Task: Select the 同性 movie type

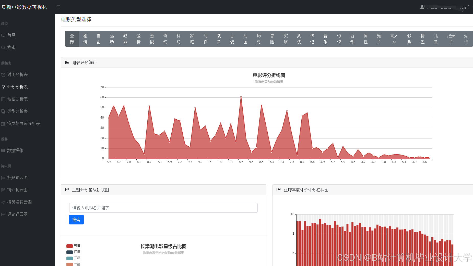Action: click(366, 39)
